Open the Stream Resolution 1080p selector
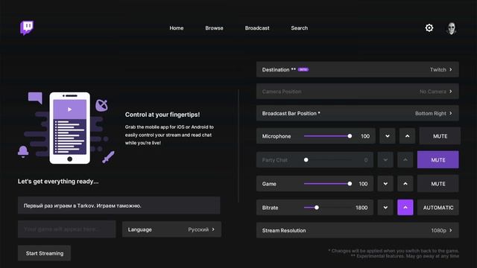 358,230
